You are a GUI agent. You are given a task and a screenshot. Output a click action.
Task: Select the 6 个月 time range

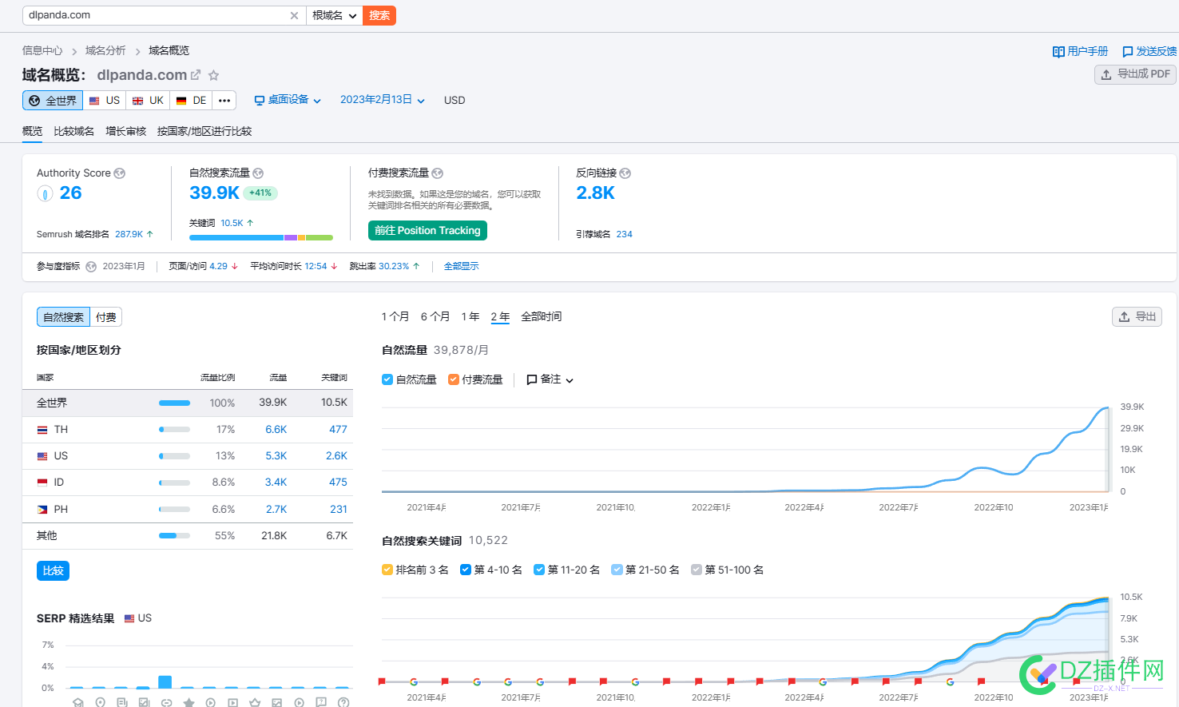click(435, 317)
